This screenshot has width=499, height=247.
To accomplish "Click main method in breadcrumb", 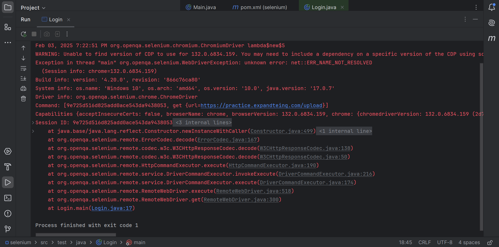I will 136,242.
